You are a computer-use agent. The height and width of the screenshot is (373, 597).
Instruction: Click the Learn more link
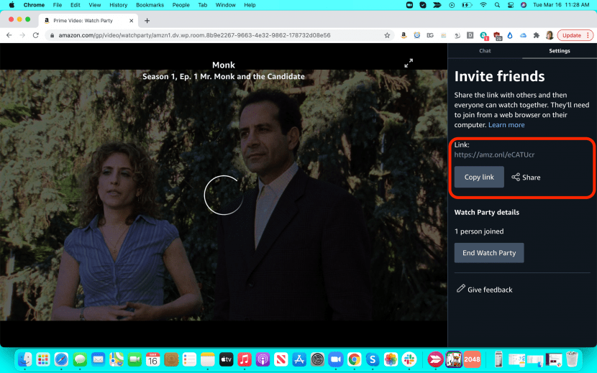tap(506, 125)
